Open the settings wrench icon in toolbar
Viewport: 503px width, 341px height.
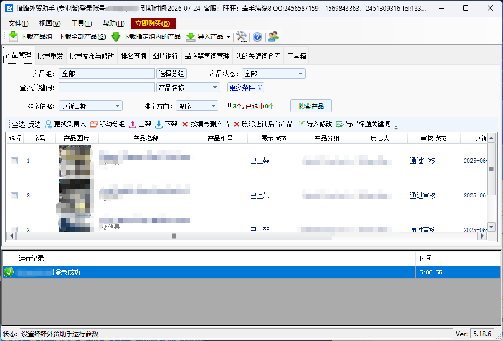tap(241, 37)
